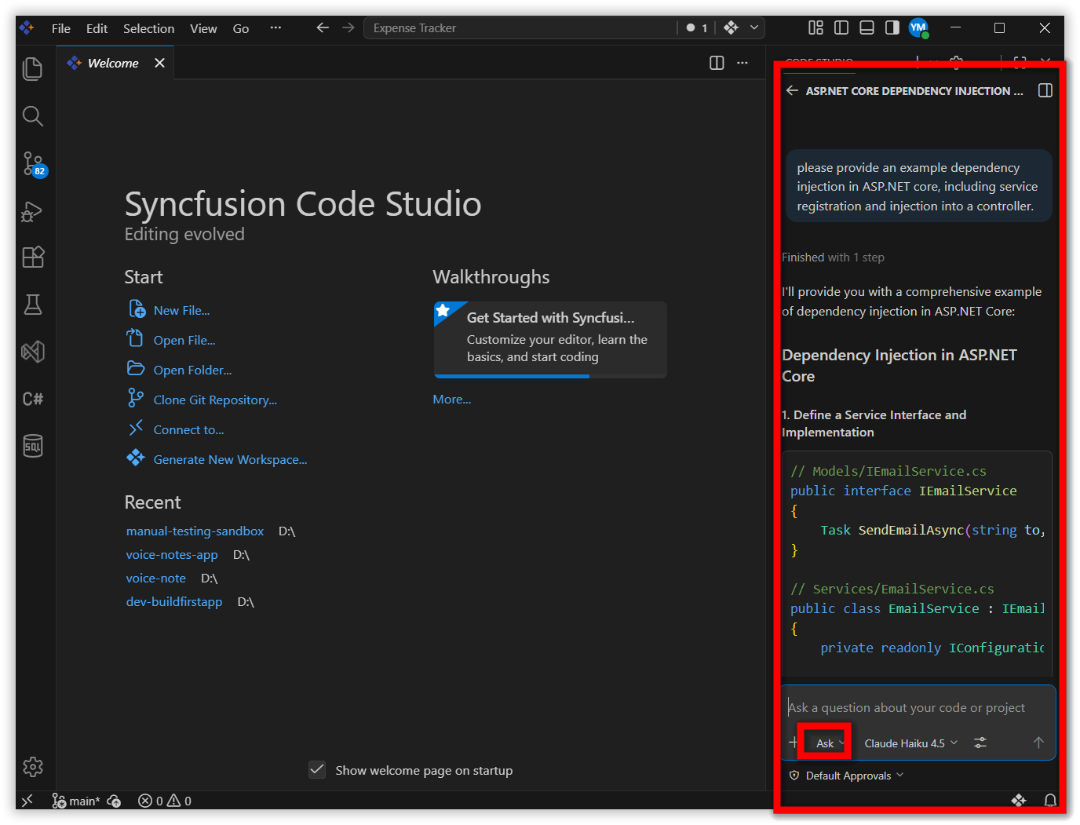Screen dimensions: 1080x825
Task: Open Get Started with Syncfusion walkthrough card
Action: pos(550,340)
